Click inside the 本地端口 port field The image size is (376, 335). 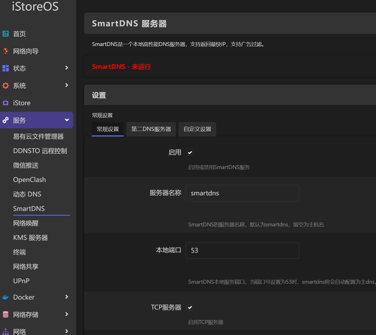pos(242,250)
